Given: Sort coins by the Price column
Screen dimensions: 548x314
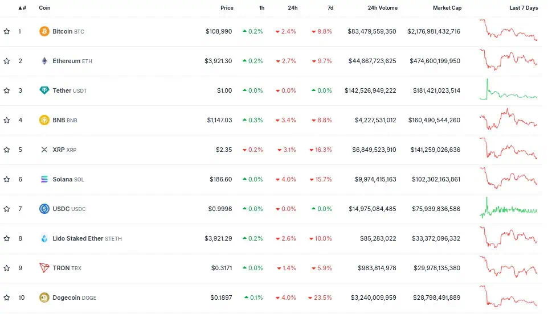Looking at the screenshot, I should coord(227,8).
